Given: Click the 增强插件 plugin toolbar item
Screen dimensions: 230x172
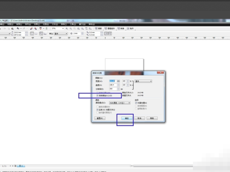Looking at the screenshot, I should [x=110, y=29].
